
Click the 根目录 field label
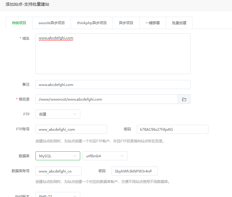click(x=24, y=99)
